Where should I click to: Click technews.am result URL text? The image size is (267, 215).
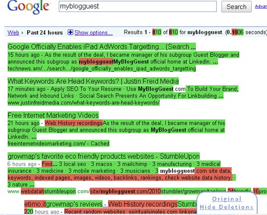(102, 68)
